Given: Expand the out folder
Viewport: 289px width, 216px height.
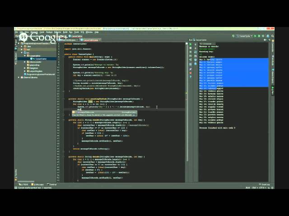Looking at the screenshot, I should point(22,49).
